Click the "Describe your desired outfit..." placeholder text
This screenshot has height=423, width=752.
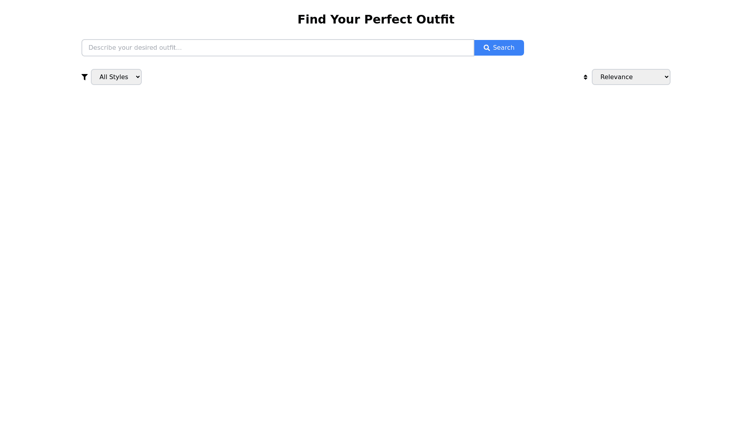(x=135, y=48)
